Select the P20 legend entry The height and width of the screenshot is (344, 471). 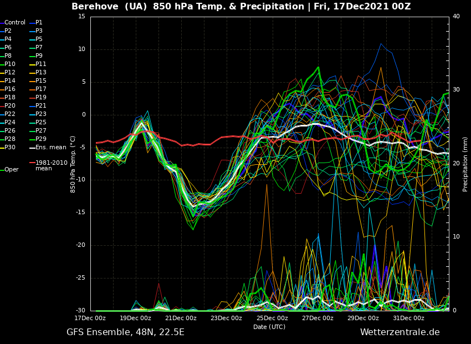pos(10,106)
